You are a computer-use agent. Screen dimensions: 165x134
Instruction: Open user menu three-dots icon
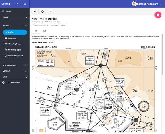pyautogui.click(x=161, y=4)
